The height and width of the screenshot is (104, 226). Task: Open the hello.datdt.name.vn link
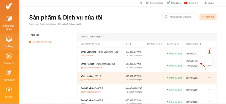coord(92,80)
